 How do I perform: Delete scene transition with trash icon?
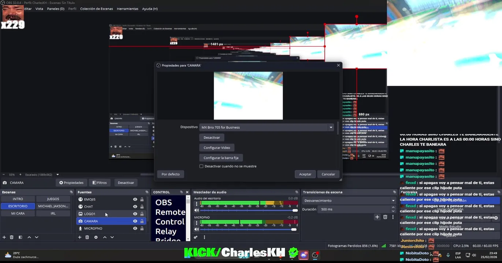(385, 217)
